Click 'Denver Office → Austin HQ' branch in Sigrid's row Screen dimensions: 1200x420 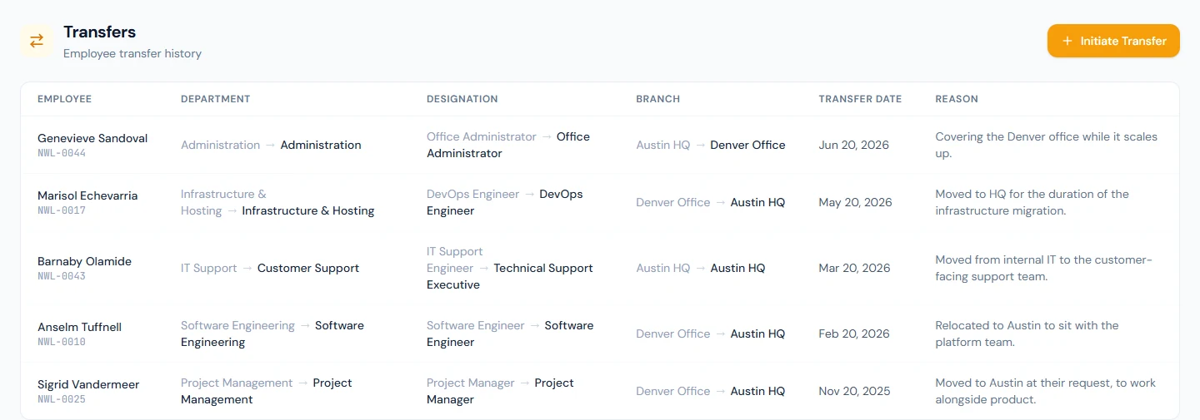[710, 391]
